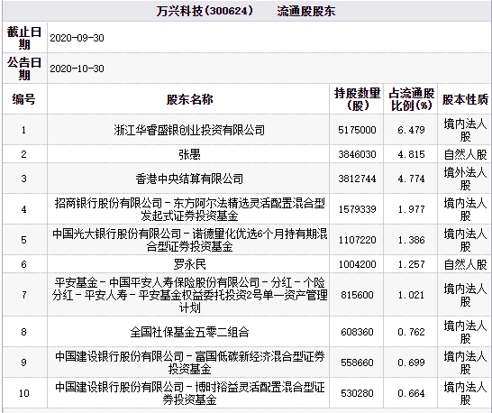Click the ratio value 1.257

click(411, 264)
